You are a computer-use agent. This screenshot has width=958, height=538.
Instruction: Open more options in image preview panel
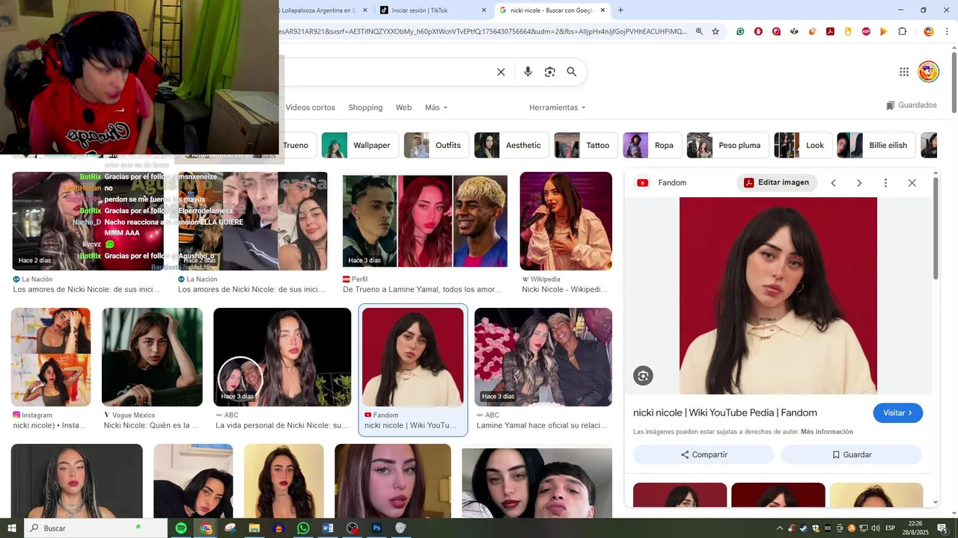click(885, 183)
